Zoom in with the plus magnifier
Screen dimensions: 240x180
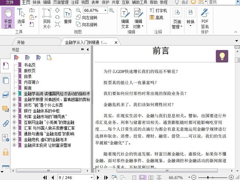[x=112, y=11]
